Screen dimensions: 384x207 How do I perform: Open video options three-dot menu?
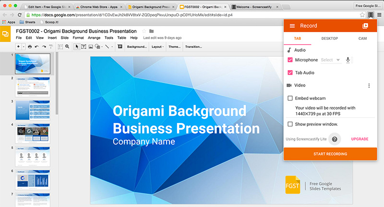point(369,85)
